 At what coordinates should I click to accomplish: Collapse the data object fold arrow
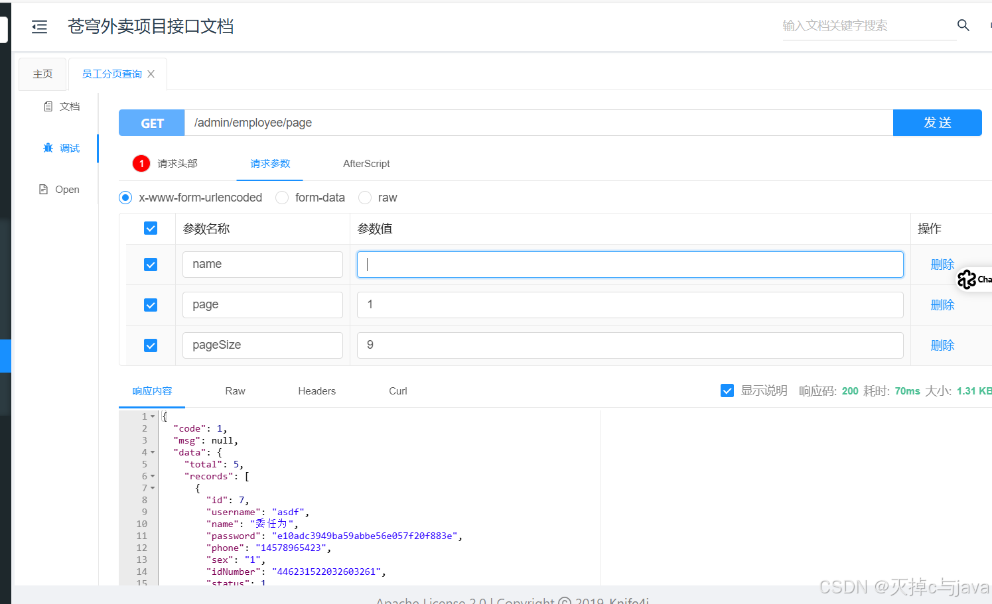click(x=153, y=453)
